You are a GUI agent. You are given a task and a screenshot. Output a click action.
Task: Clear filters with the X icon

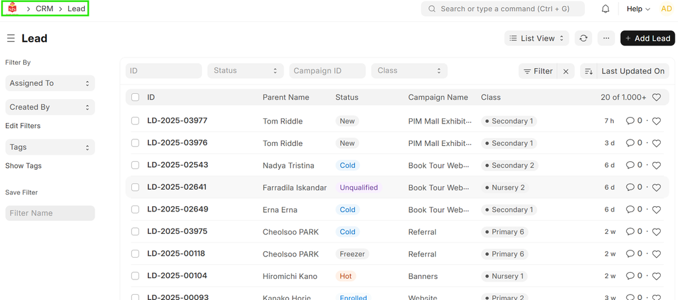(x=565, y=71)
